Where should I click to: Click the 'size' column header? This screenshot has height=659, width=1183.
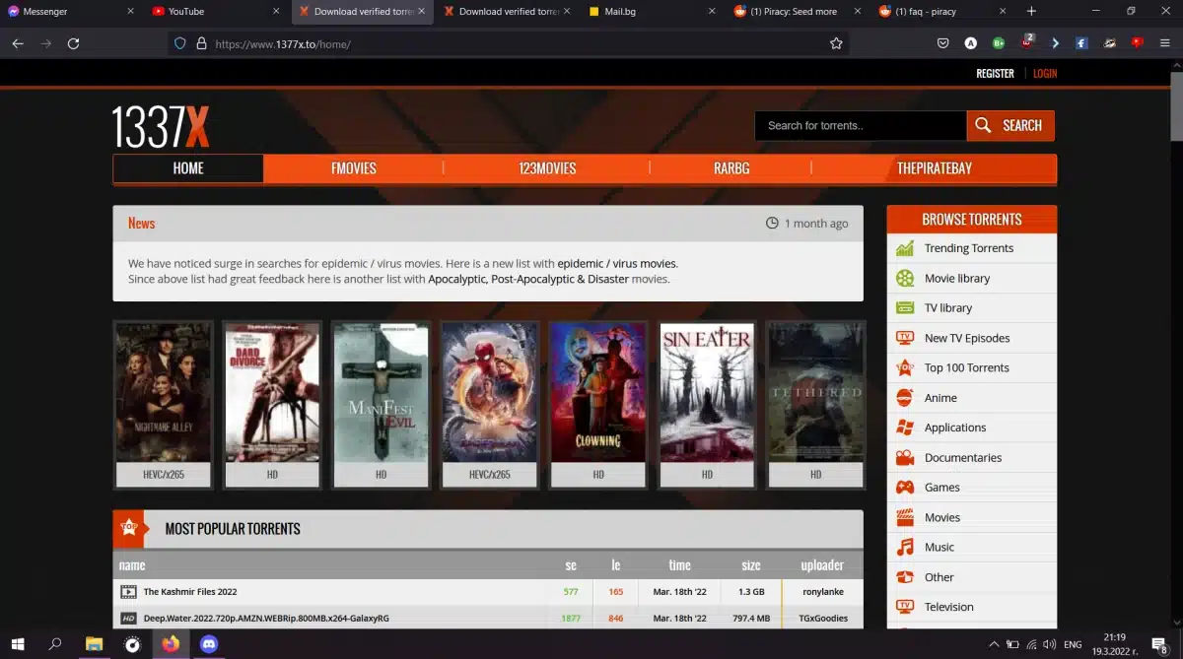(751, 565)
